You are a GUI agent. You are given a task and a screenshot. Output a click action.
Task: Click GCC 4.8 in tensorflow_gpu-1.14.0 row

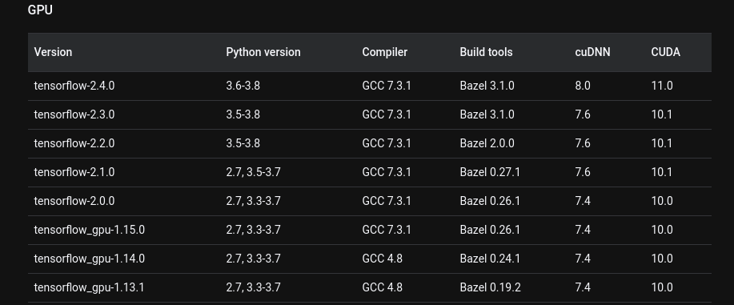[383, 259]
